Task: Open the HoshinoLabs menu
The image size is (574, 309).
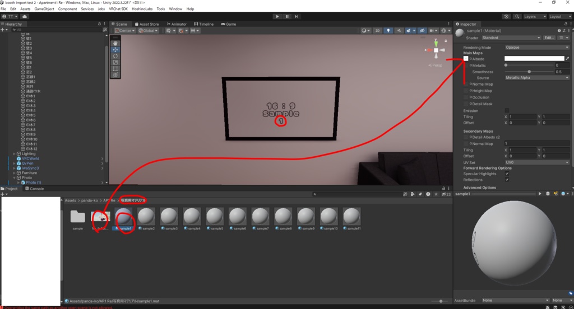Action: (x=142, y=9)
